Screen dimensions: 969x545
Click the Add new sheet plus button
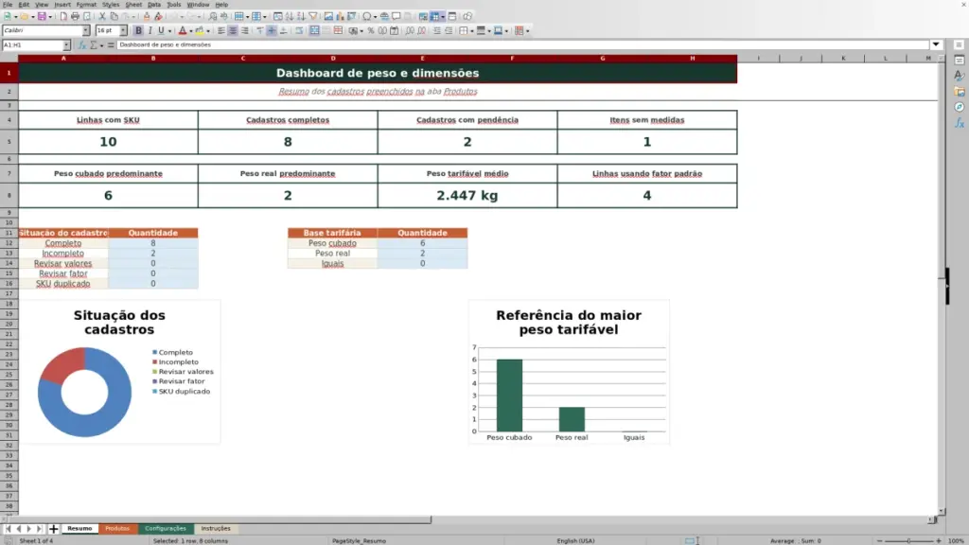click(x=53, y=529)
